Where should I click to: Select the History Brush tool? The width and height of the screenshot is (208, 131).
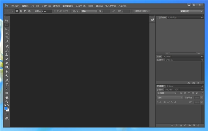[x=7, y=59]
